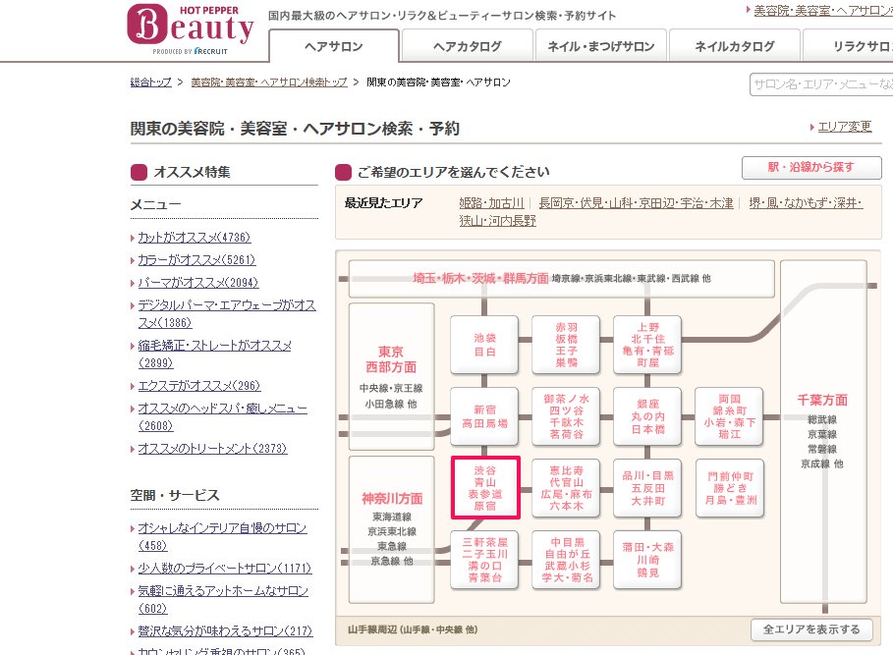Choose the 御茶ノ水・四ツ谷 area tile
The width and height of the screenshot is (893, 655).
[x=566, y=416]
